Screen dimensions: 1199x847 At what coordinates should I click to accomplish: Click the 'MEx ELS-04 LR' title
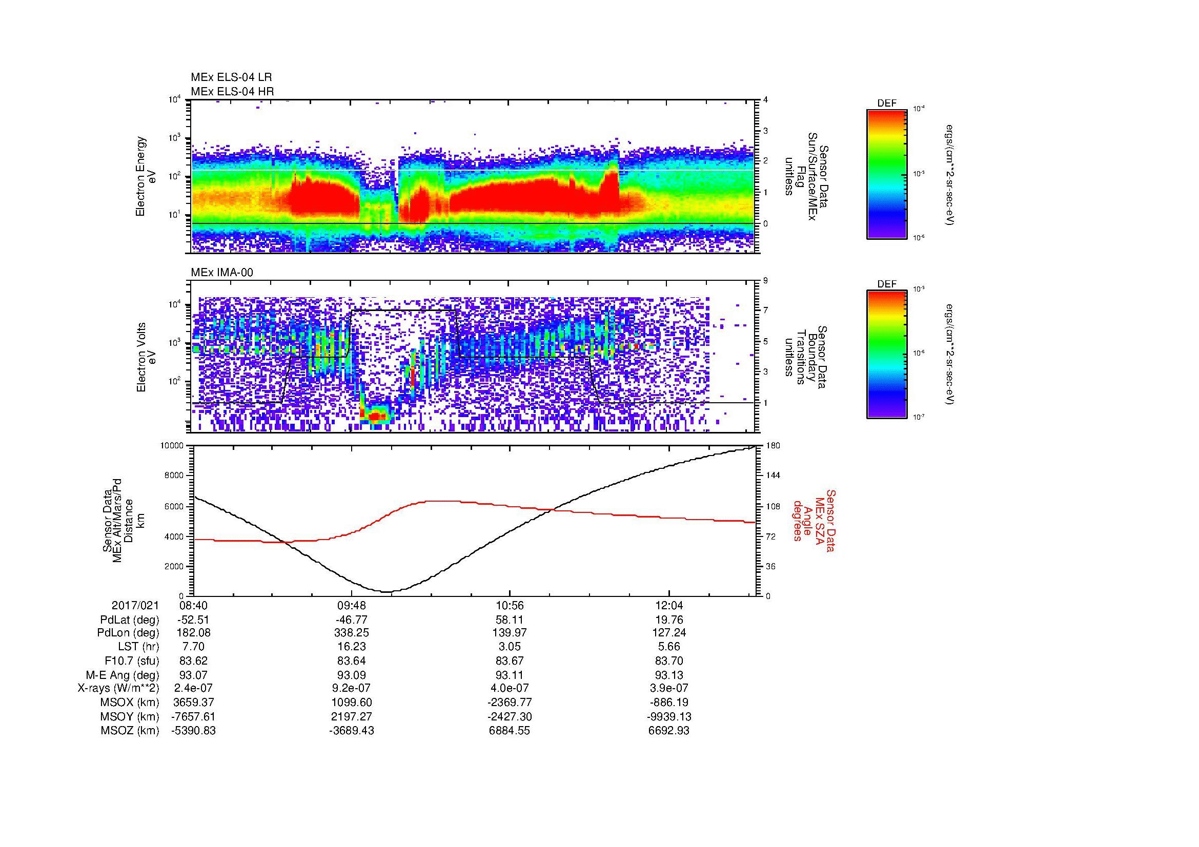coord(231,77)
